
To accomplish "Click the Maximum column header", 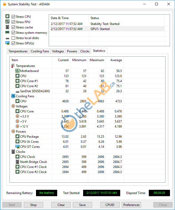I will [x=97, y=60].
